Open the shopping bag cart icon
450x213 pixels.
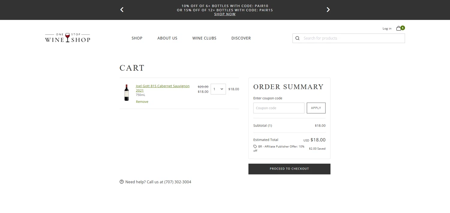399,28
